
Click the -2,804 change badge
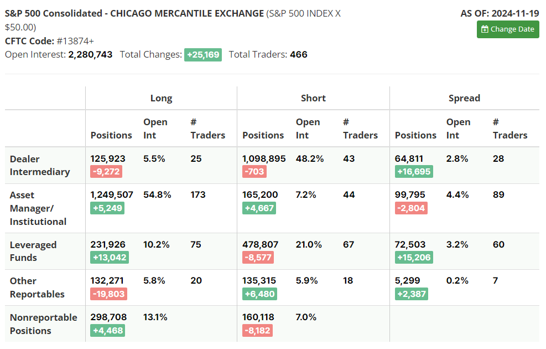[x=411, y=208]
